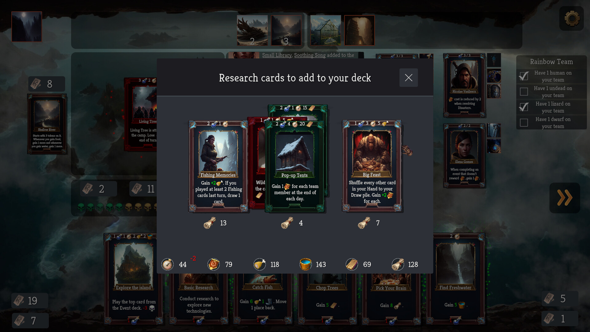Click the wood plank resource icon
Viewport: 590px width, 332px height.
coord(352,264)
